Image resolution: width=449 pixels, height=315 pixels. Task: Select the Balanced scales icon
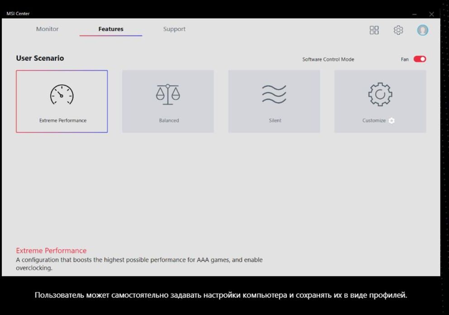click(x=168, y=95)
